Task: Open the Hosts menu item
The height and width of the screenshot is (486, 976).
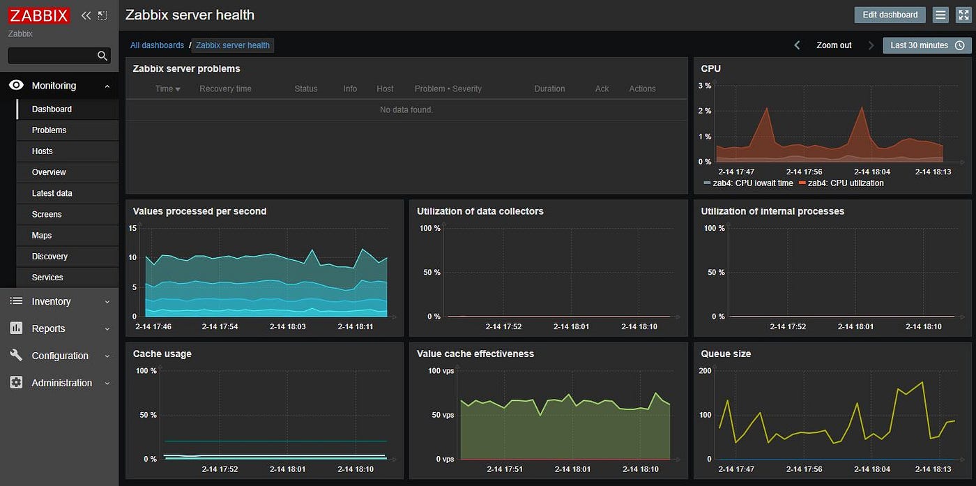Action: (68, 151)
